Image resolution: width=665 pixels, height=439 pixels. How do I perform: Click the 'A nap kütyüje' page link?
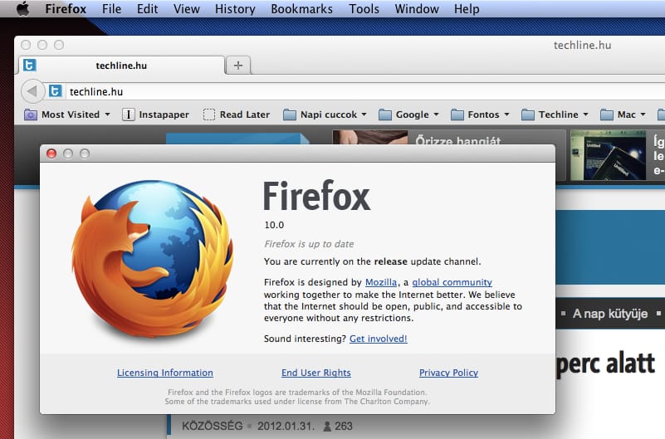(610, 314)
